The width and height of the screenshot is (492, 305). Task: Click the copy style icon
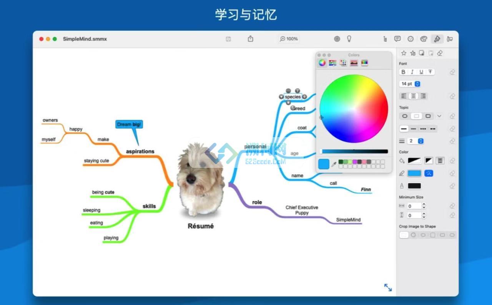(x=422, y=53)
